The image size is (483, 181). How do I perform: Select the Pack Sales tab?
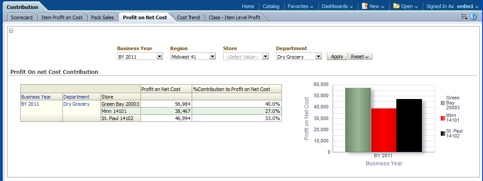102,17
